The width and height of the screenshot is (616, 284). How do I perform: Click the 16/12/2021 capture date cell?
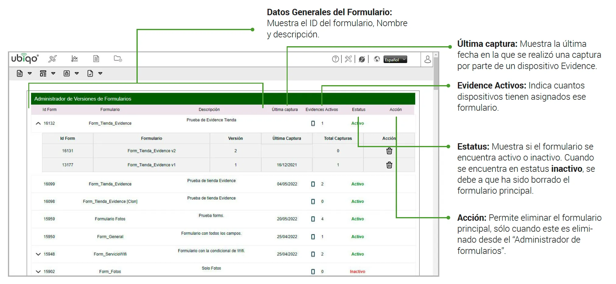[x=287, y=165]
